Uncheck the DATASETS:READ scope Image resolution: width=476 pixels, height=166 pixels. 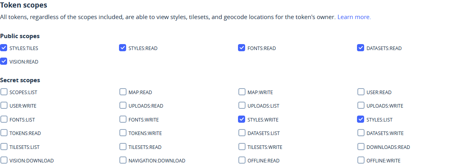[361, 48]
